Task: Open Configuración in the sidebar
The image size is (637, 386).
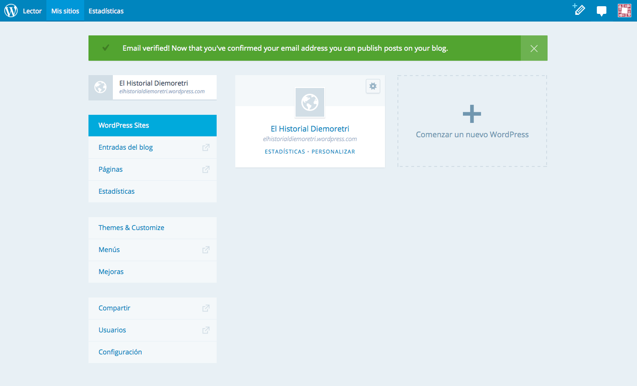Action: 153,352
